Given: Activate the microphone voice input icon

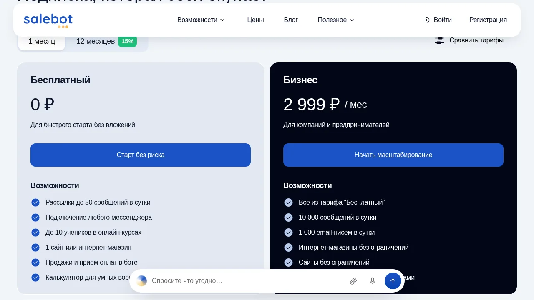Looking at the screenshot, I should tap(373, 281).
